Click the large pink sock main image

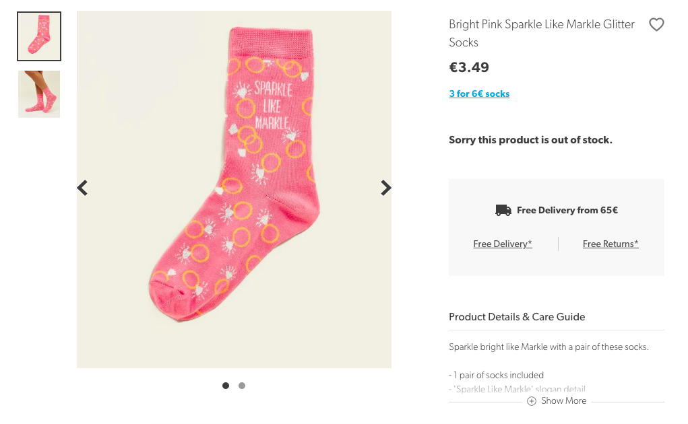point(234,189)
